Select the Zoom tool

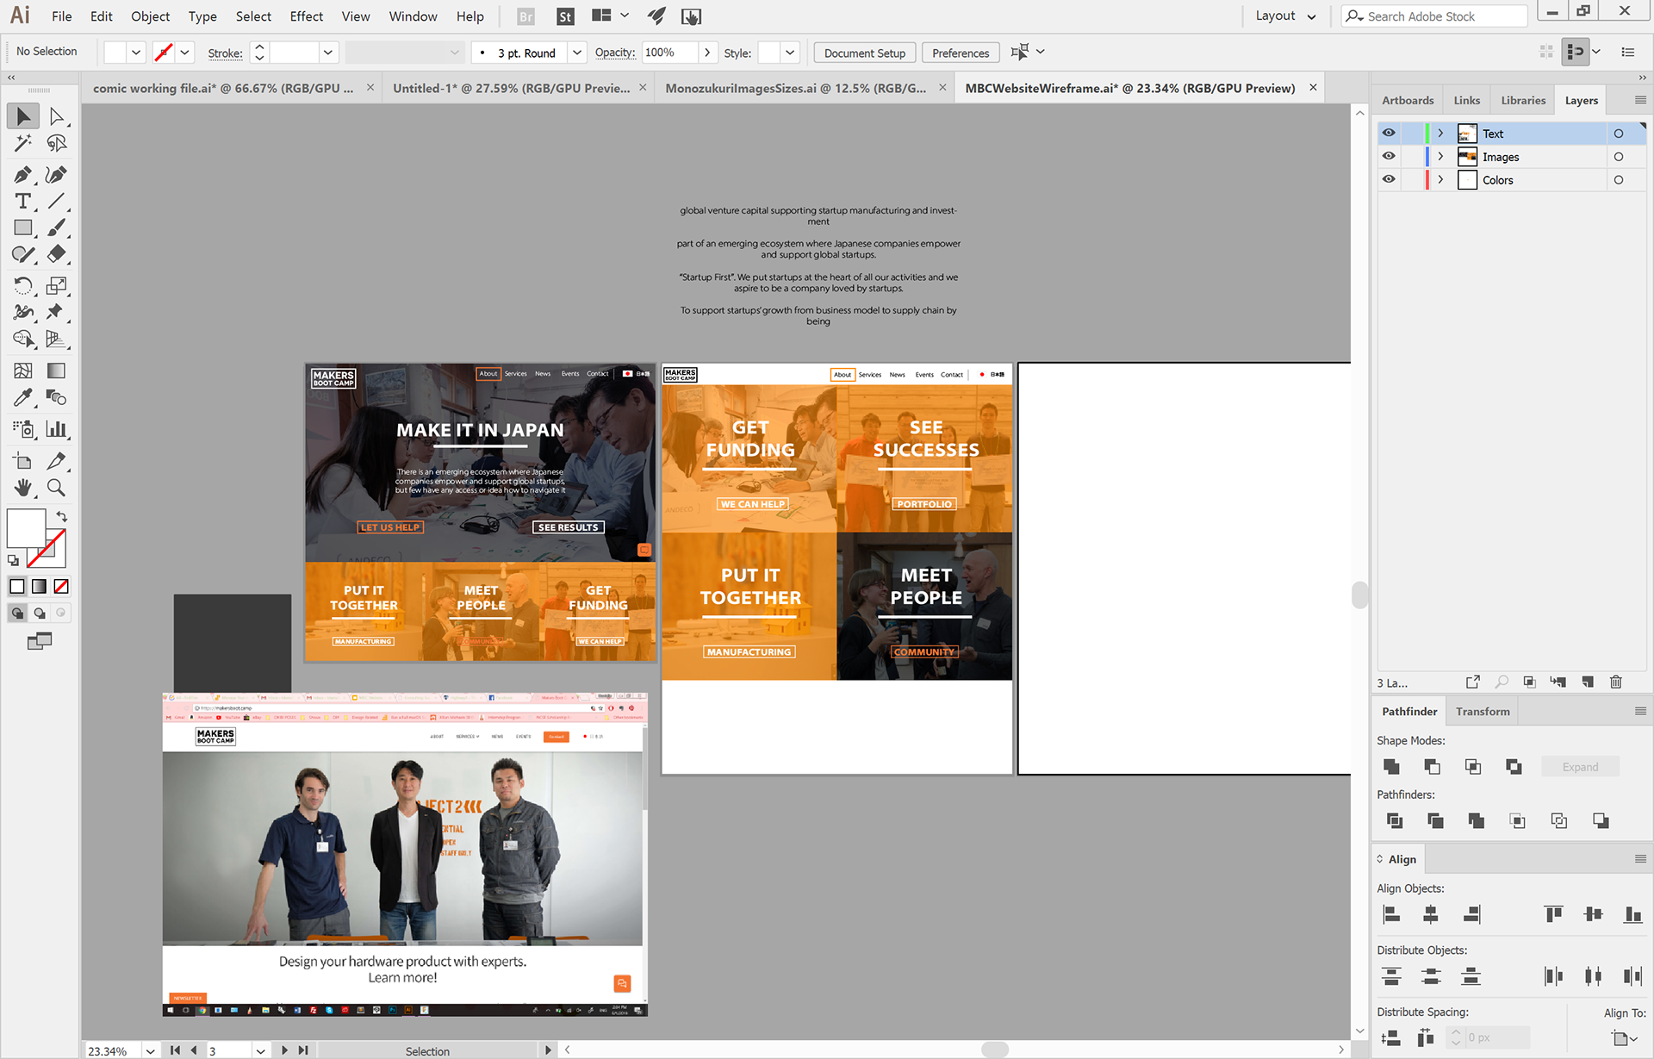point(56,488)
